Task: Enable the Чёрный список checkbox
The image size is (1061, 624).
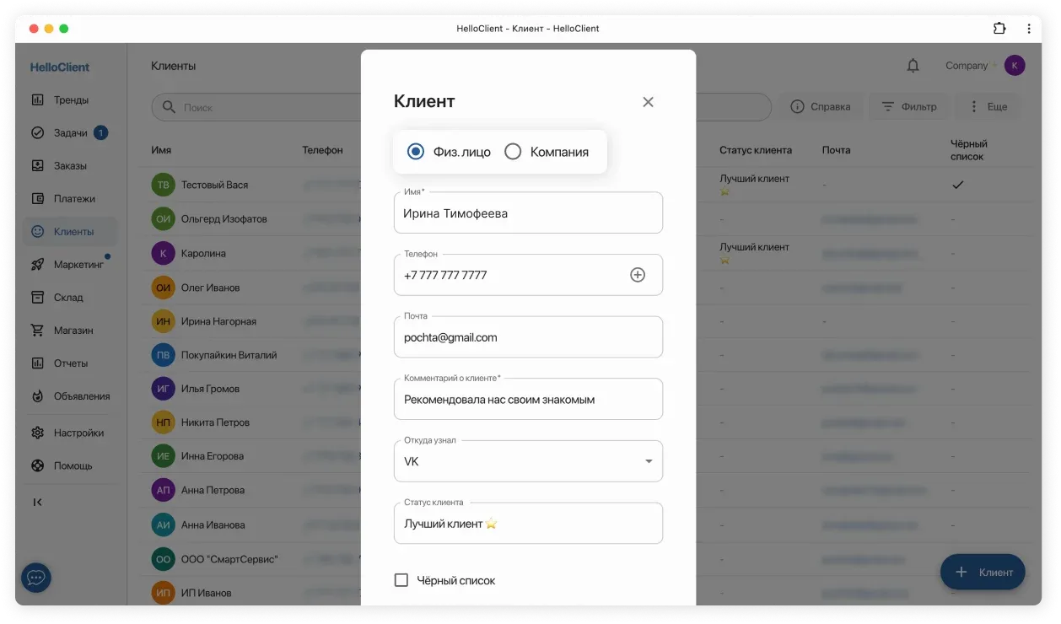Action: coord(401,580)
